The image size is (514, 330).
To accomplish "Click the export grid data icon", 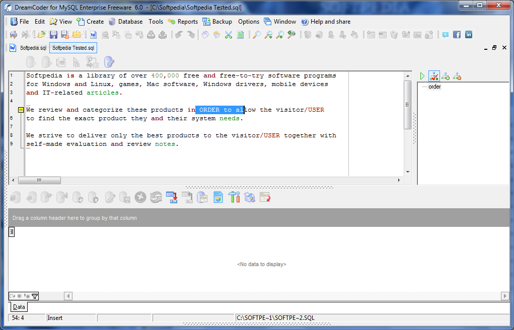I will (x=172, y=198).
